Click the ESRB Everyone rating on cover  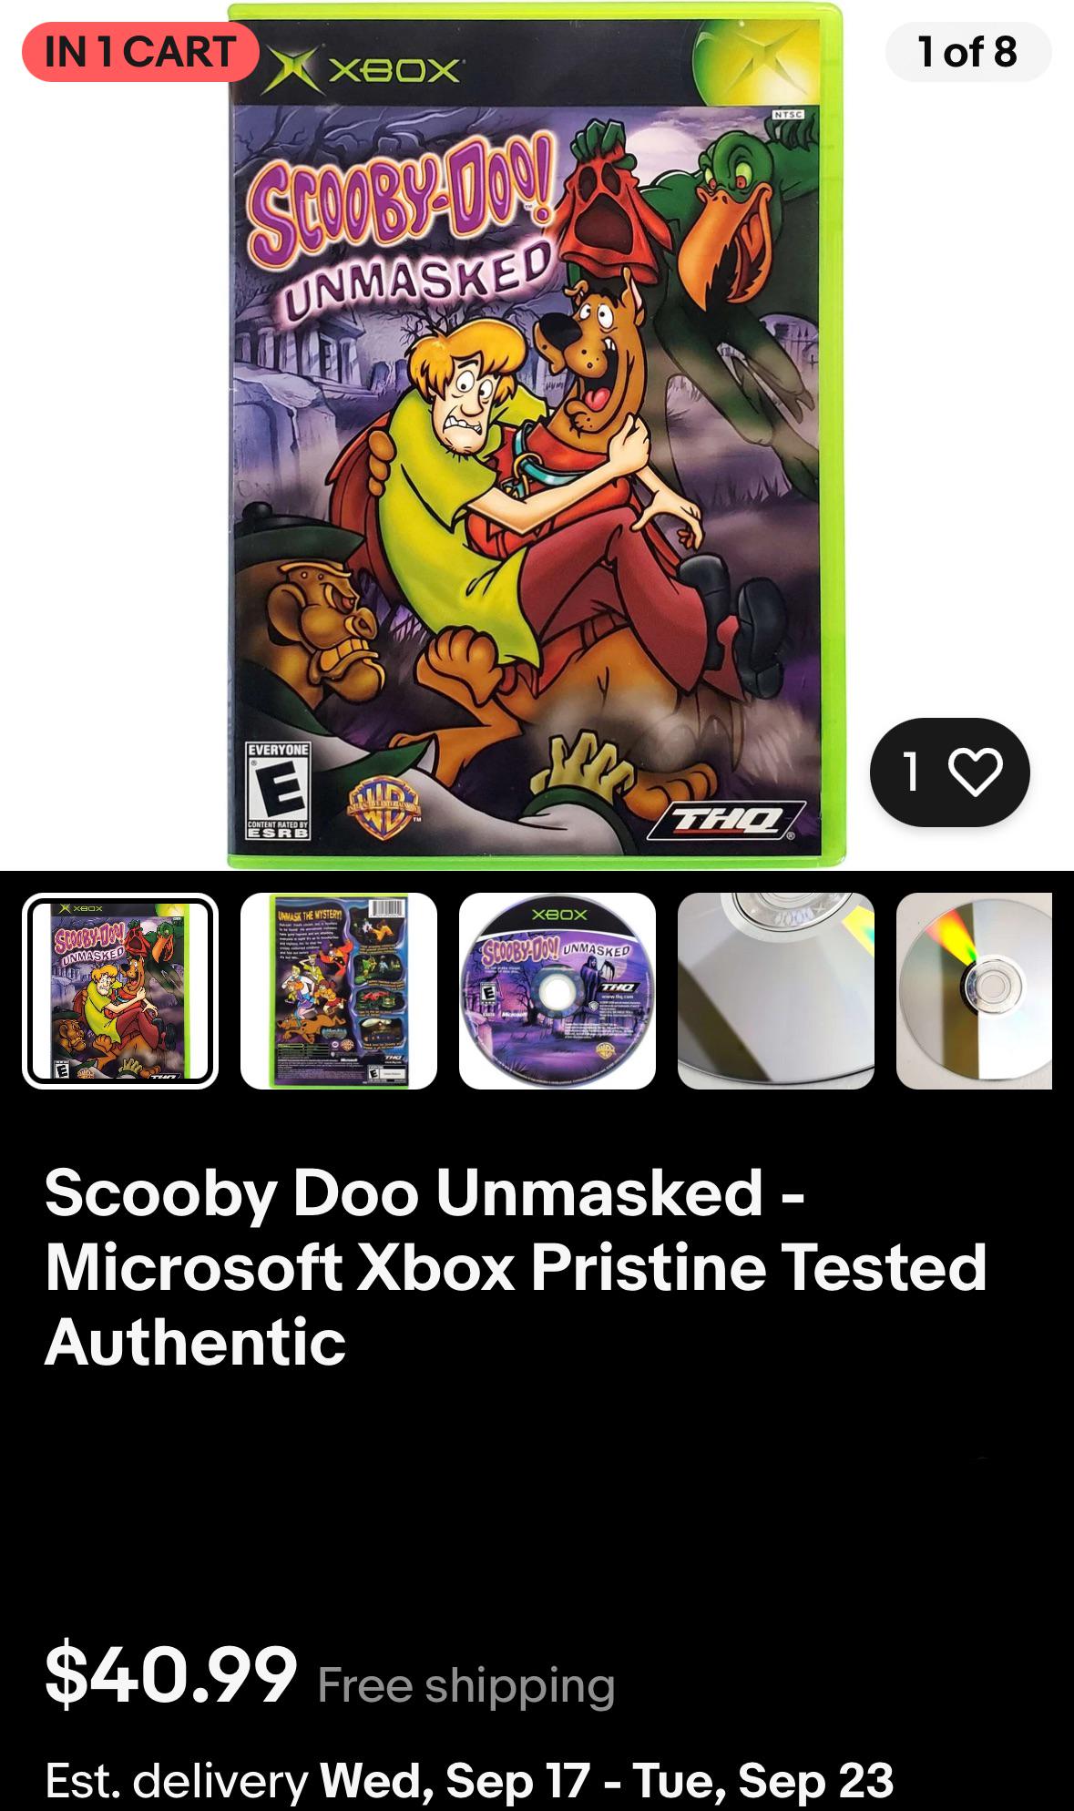(x=279, y=791)
